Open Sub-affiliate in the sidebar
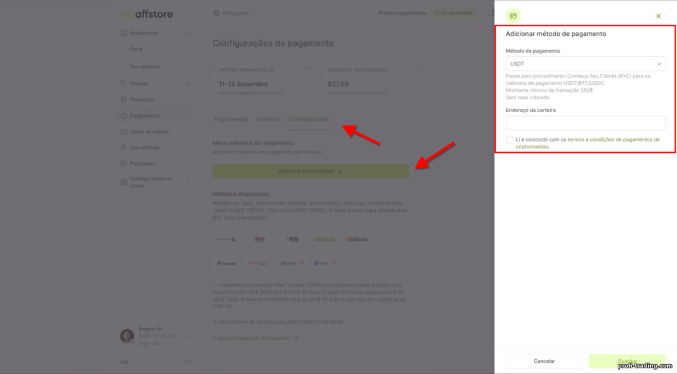This screenshot has width=677, height=374. coord(145,147)
